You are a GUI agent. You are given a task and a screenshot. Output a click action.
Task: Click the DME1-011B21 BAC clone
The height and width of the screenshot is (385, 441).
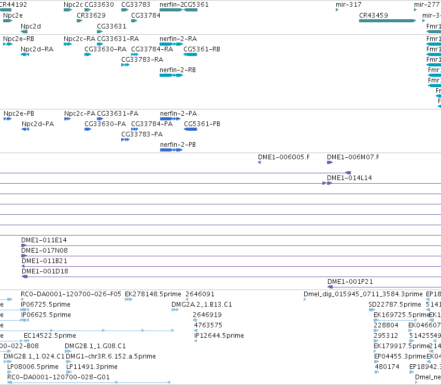(x=232, y=266)
